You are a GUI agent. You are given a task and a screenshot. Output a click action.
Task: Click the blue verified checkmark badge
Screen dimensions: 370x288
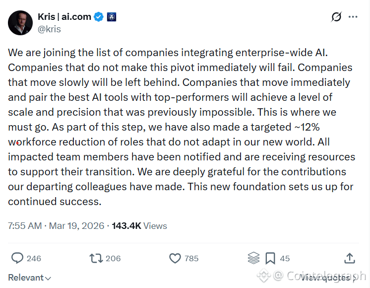[99, 17]
